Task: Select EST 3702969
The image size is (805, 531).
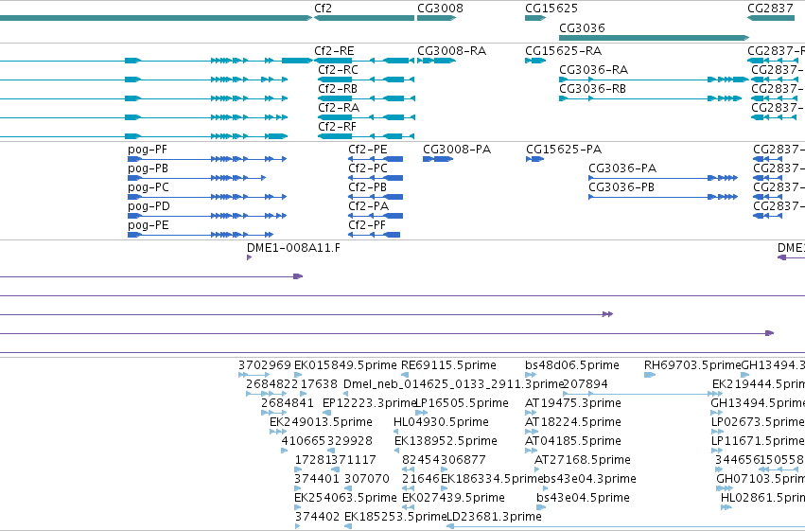Action: (254, 375)
